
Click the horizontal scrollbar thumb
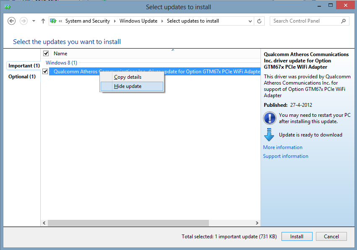click(128, 223)
